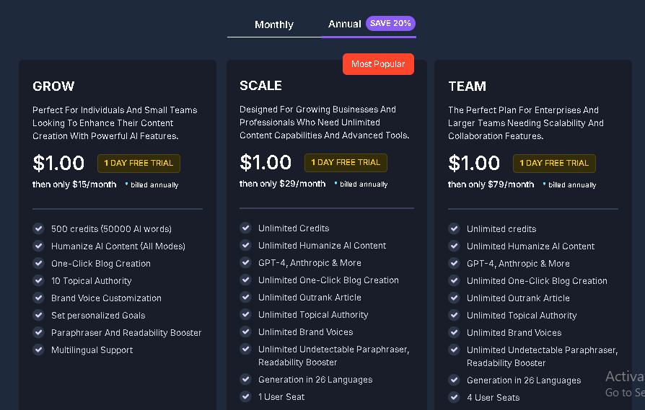The height and width of the screenshot is (410, 645).
Task: Click the 'then only $29/month' text
Action: click(283, 184)
